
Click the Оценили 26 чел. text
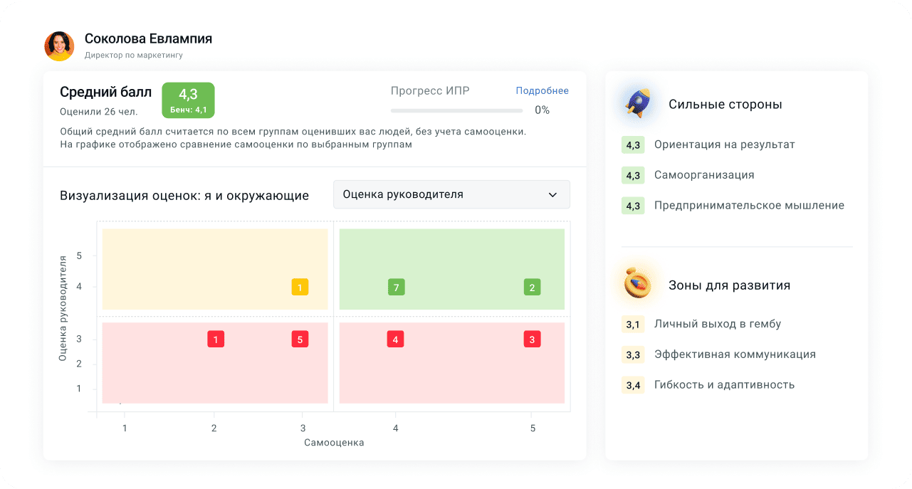click(x=99, y=112)
